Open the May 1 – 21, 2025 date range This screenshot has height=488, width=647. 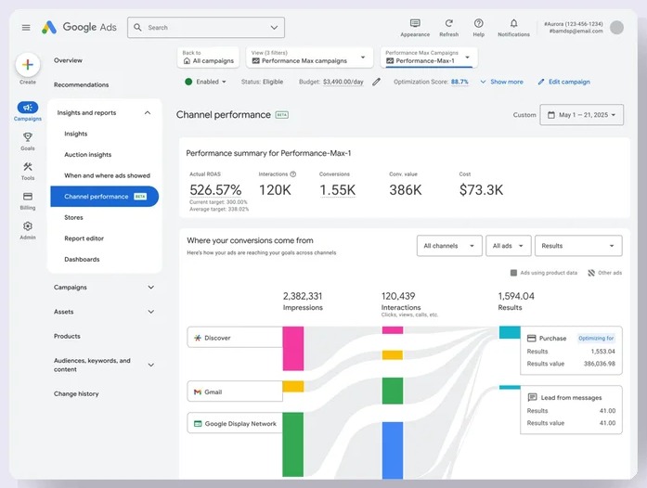click(x=581, y=115)
